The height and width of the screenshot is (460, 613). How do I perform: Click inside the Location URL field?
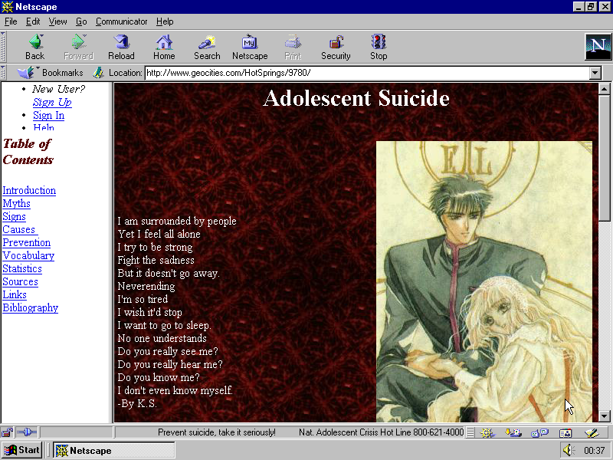367,73
